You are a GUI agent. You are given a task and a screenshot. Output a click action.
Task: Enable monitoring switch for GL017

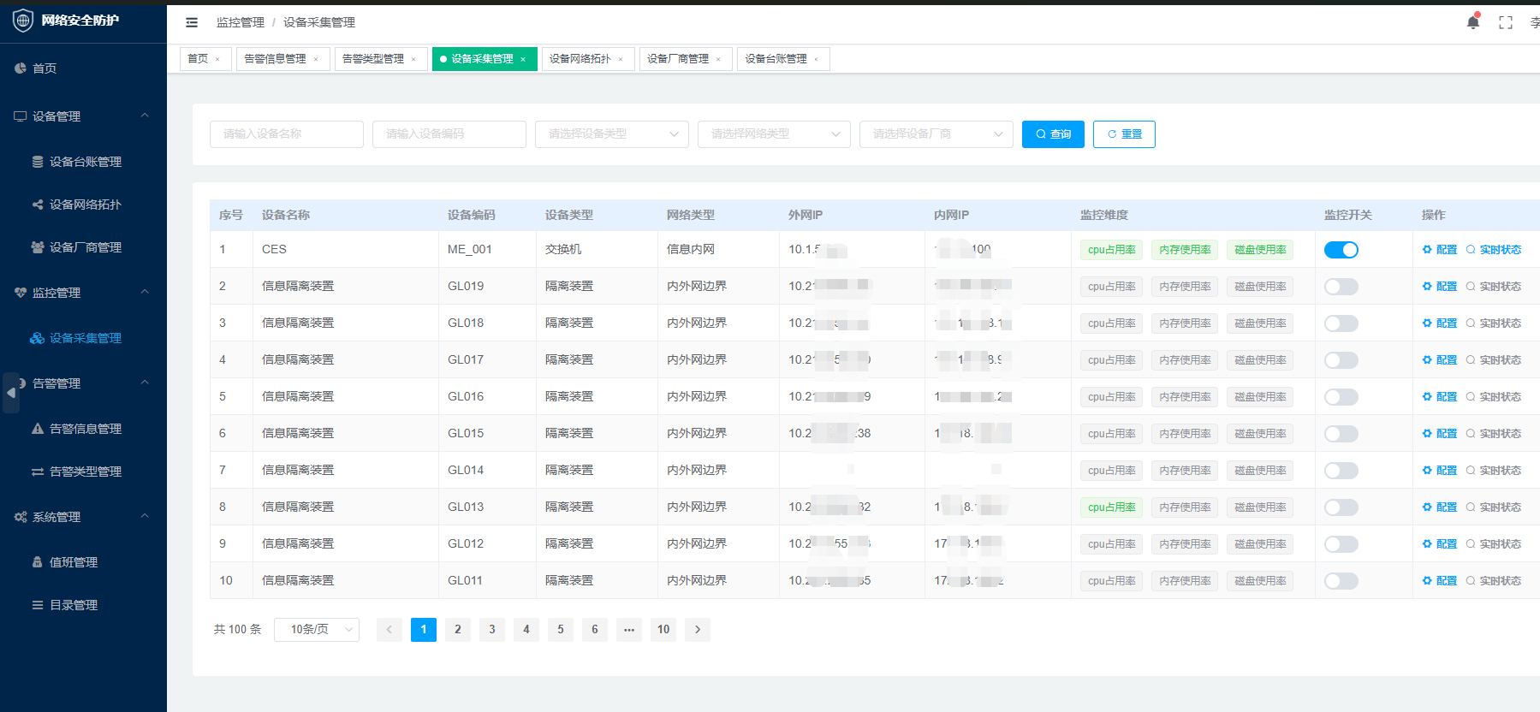(x=1341, y=360)
